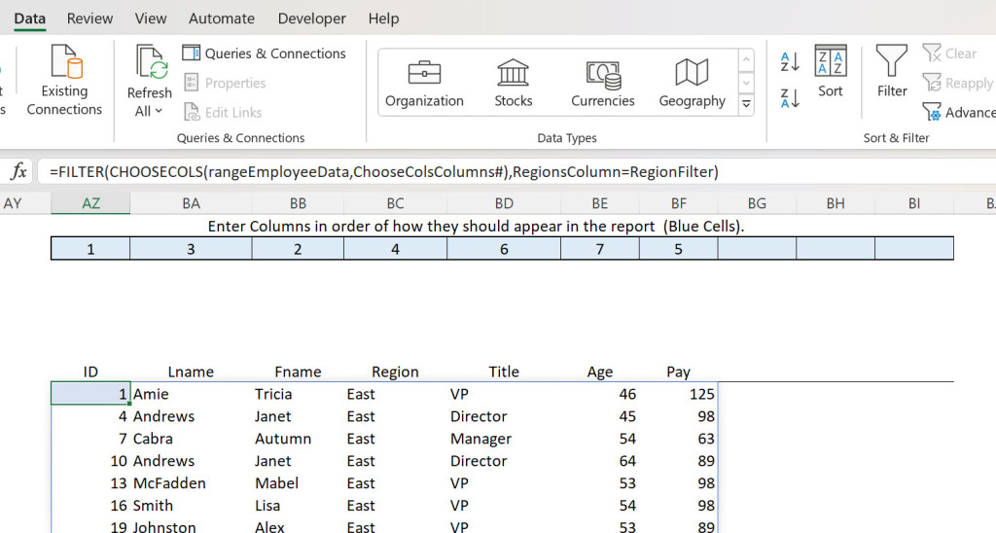Open Advanced filter options

(x=959, y=113)
